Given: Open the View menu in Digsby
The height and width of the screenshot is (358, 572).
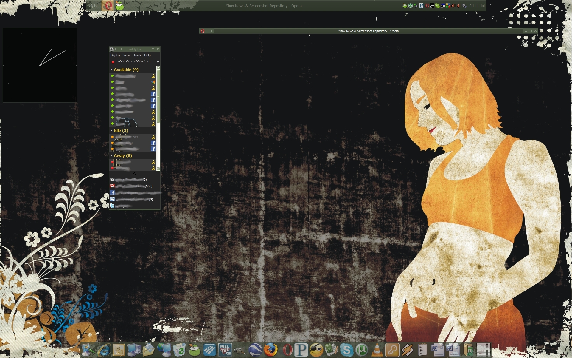Looking at the screenshot, I should 127,55.
